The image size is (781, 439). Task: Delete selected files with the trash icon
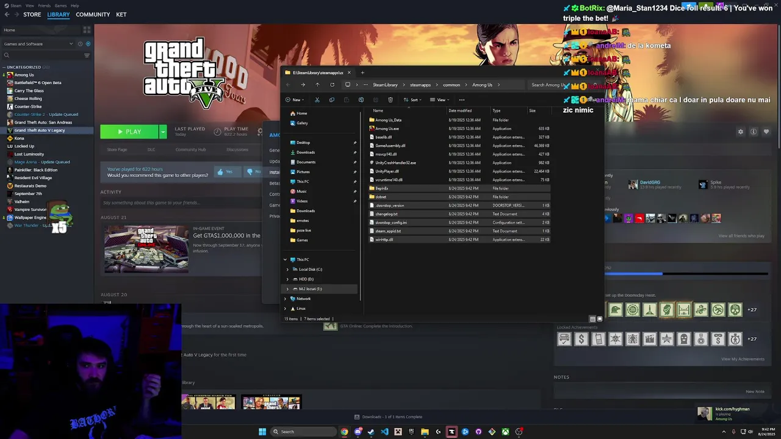(390, 100)
